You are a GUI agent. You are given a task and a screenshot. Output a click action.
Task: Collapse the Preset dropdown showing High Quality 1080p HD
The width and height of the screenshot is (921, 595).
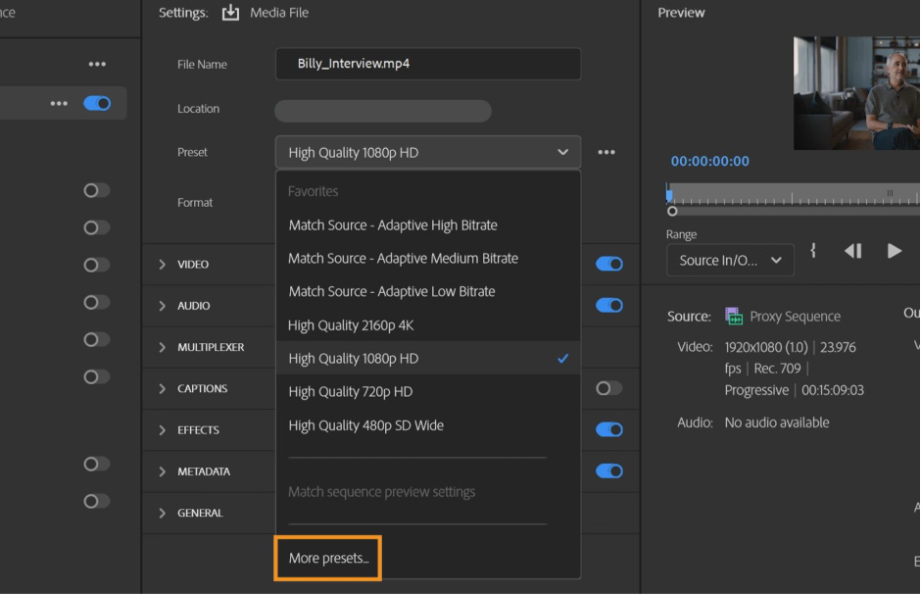427,152
